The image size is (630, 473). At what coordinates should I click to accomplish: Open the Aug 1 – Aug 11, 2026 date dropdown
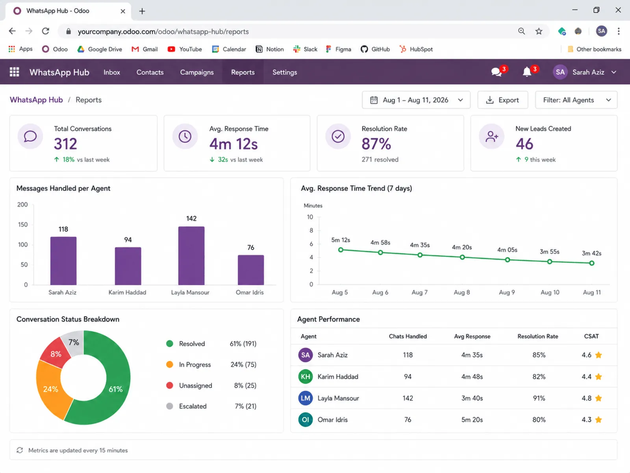[x=416, y=100]
